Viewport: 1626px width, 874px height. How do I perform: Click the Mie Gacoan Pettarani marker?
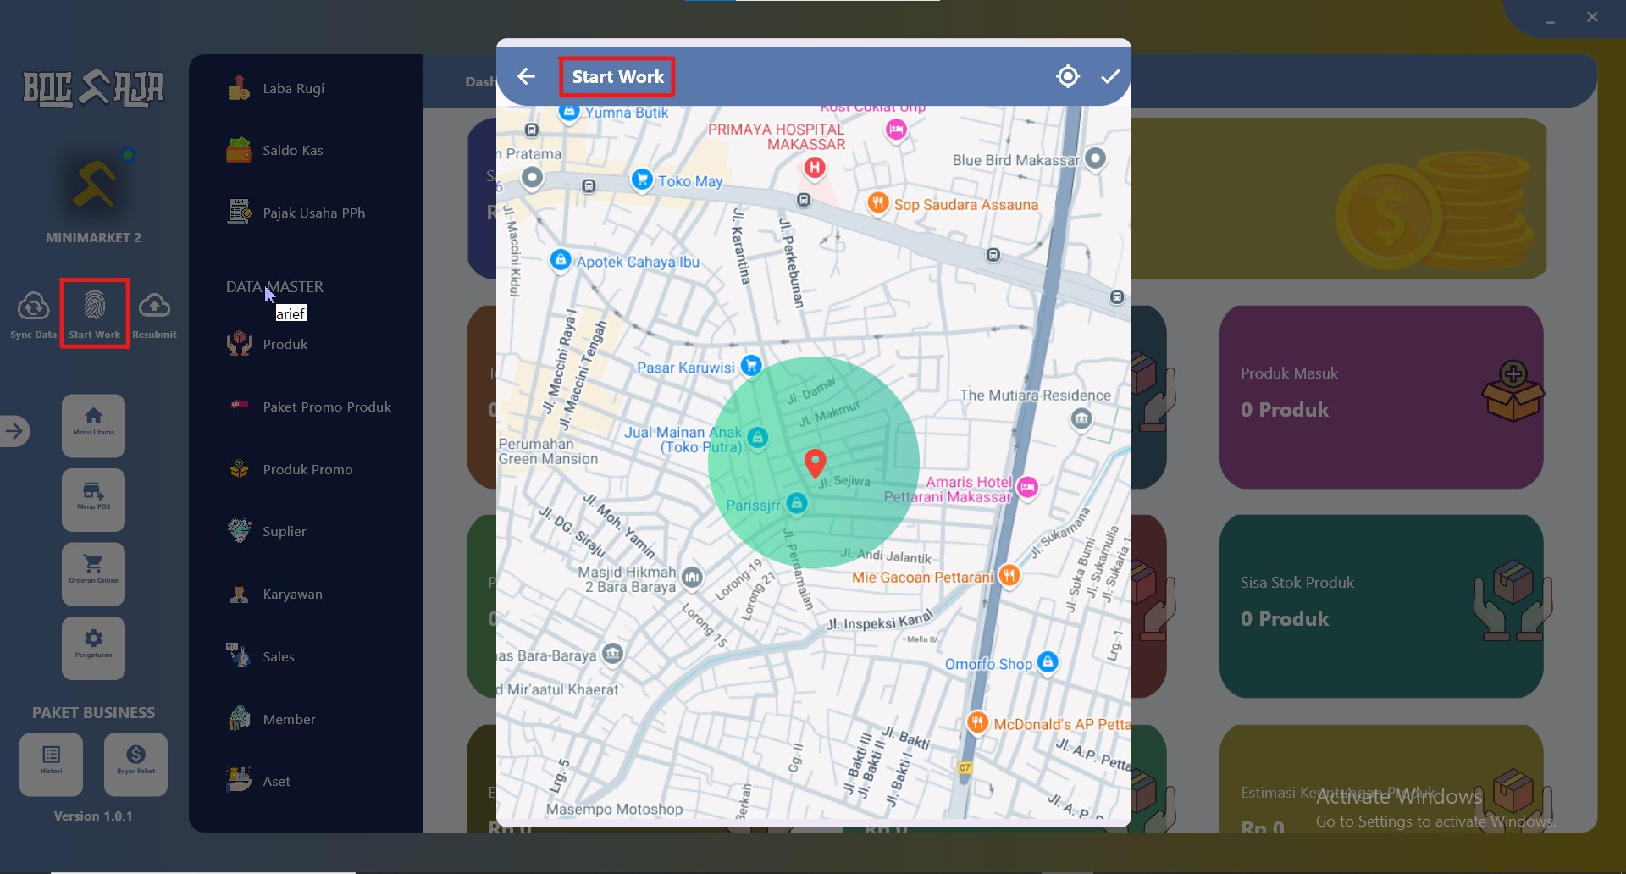[1009, 575]
